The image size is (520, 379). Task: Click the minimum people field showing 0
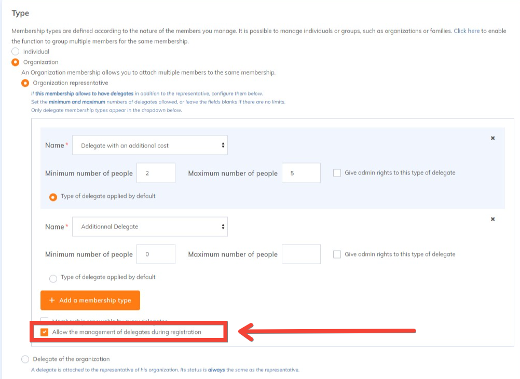(156, 254)
